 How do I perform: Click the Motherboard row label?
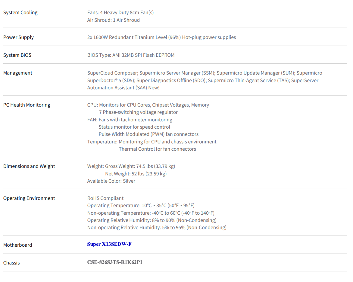coord(17,245)
